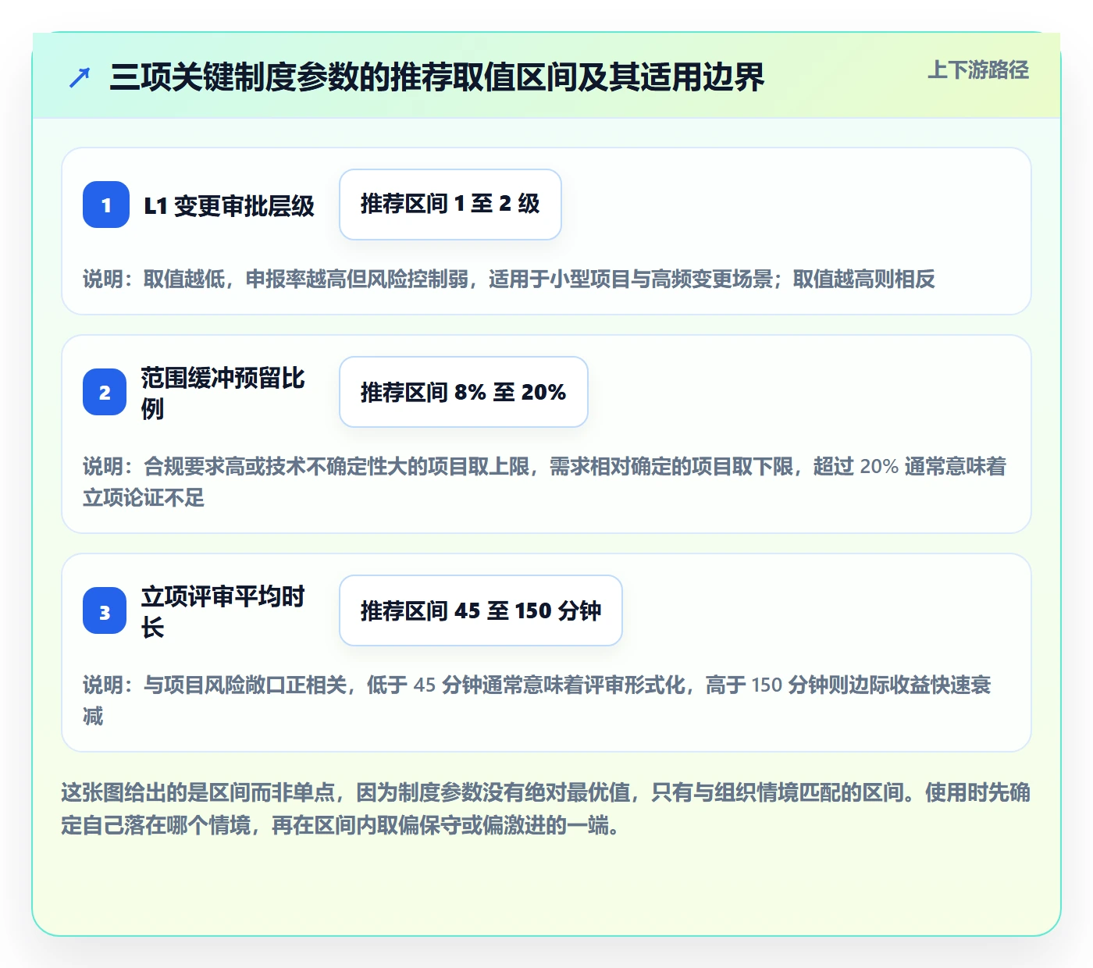Click the description starting 说明：与项目风险敞口正相关
The width and height of the screenshot is (1093, 968).
[x=538, y=700]
